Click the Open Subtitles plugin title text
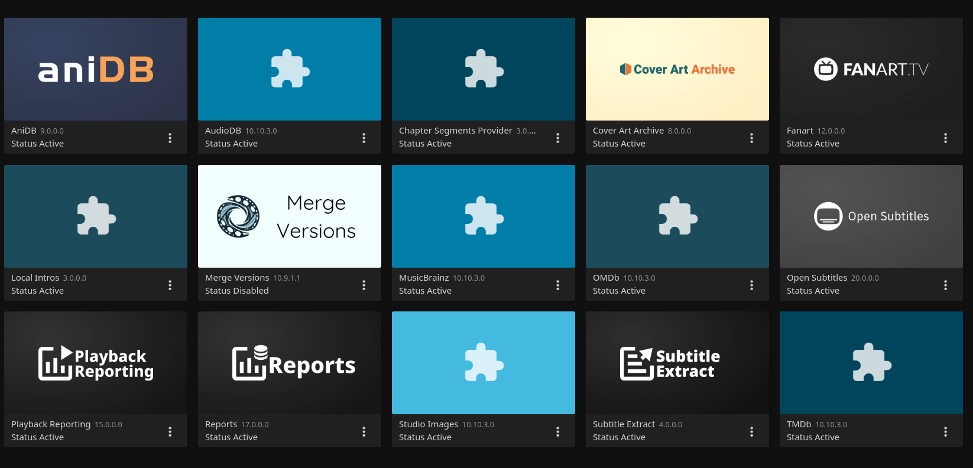 tap(816, 278)
